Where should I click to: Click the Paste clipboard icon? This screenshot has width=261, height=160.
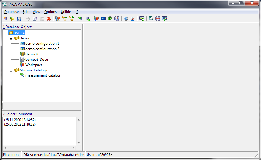point(42,19)
